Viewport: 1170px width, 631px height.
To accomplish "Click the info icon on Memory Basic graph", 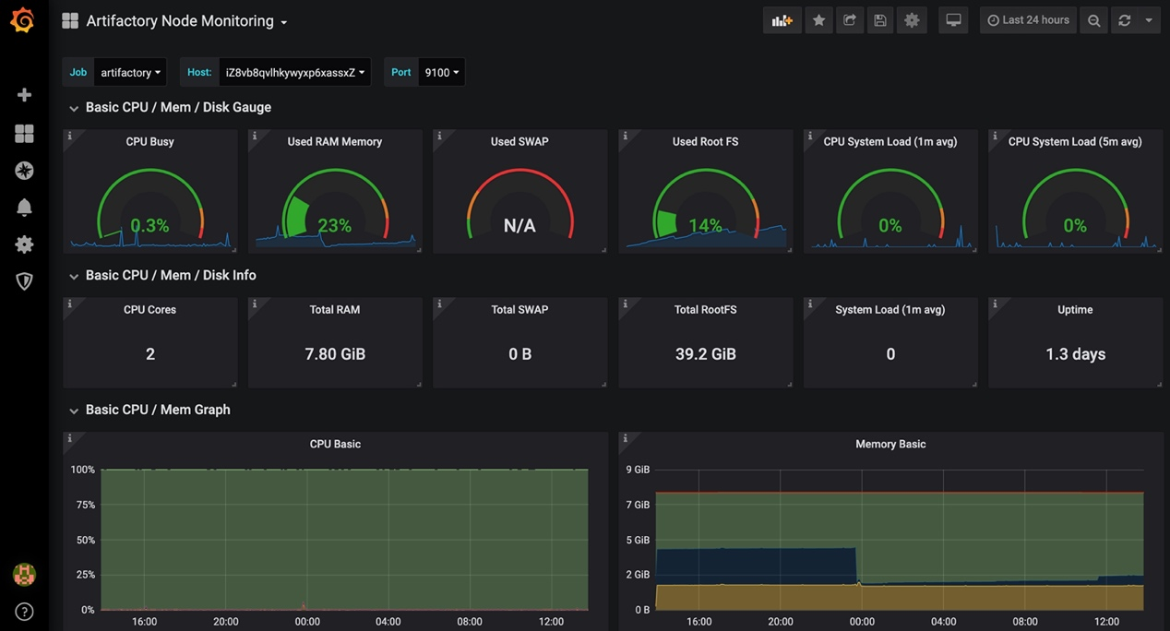I will [625, 438].
